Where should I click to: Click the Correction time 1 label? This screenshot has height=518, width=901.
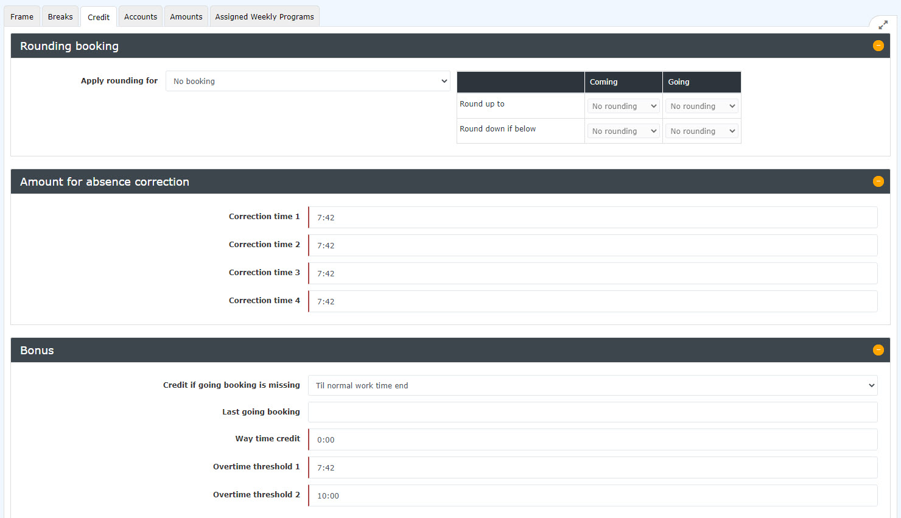[x=264, y=217]
